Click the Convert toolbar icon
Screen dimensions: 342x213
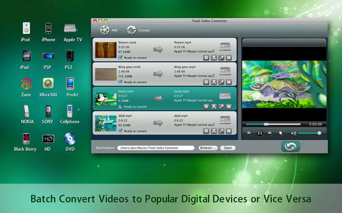coord(132,30)
